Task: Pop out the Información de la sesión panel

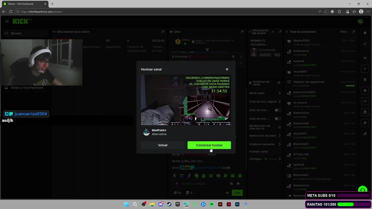Action: [163, 32]
